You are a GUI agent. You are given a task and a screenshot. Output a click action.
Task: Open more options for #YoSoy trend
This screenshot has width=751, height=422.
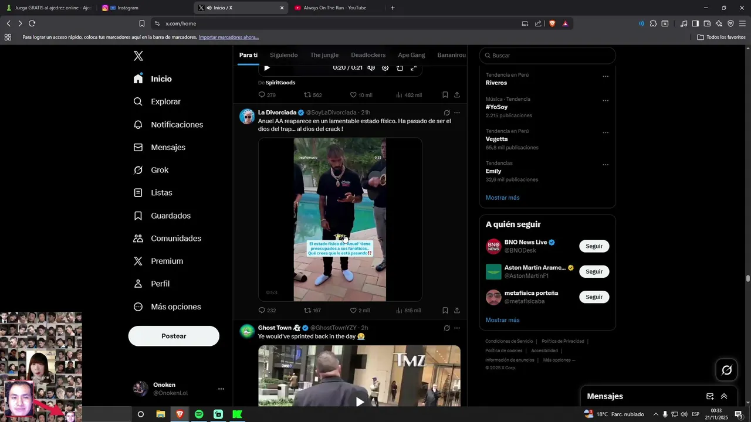point(605,100)
